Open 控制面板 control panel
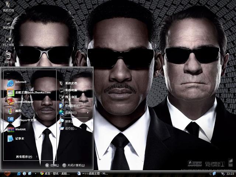Image resolution: width=236 pixels, height=177 pixels. 70,106
